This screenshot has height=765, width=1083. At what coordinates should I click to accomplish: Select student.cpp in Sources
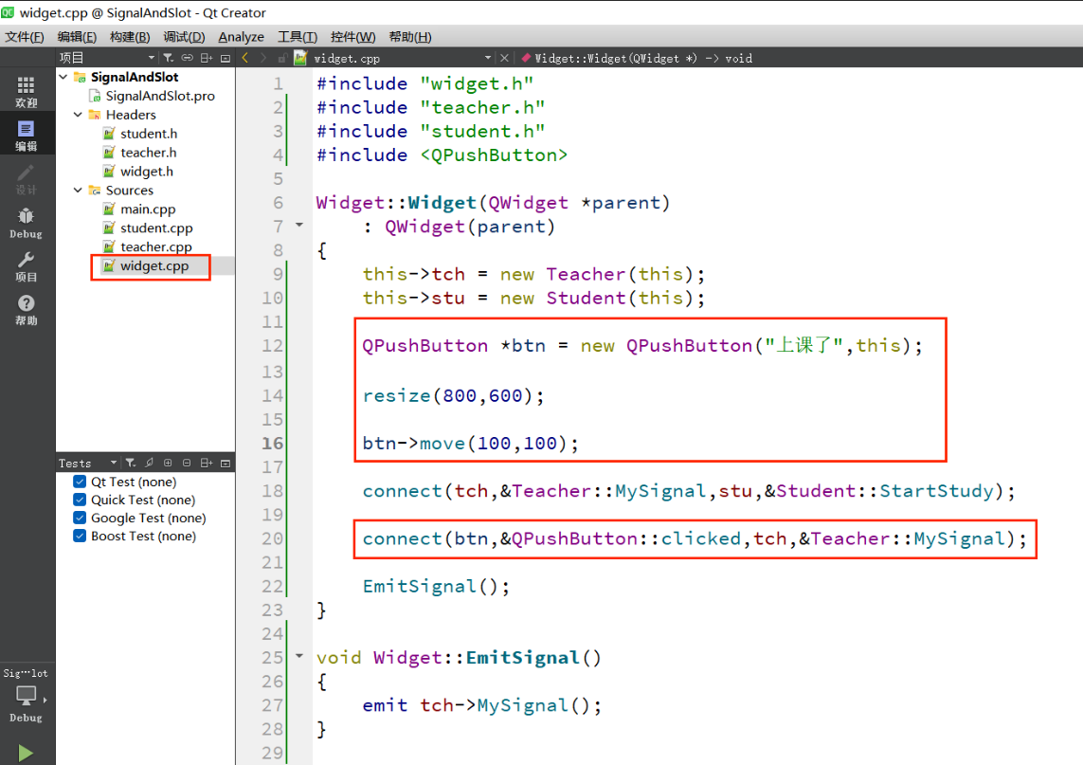(156, 228)
